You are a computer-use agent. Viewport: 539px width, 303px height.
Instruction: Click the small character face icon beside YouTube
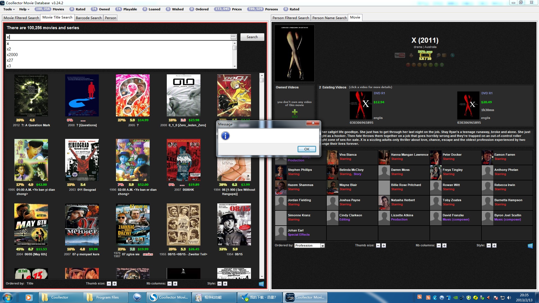click(411, 55)
